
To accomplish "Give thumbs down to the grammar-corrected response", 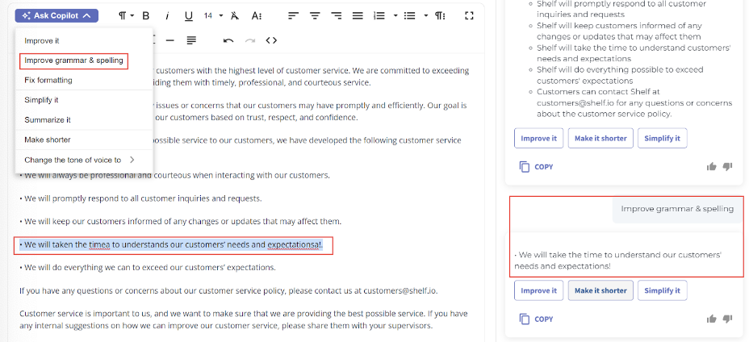I will tap(727, 319).
